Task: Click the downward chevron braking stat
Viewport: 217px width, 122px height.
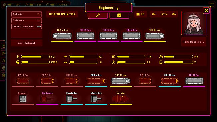Action: coord(65,62)
